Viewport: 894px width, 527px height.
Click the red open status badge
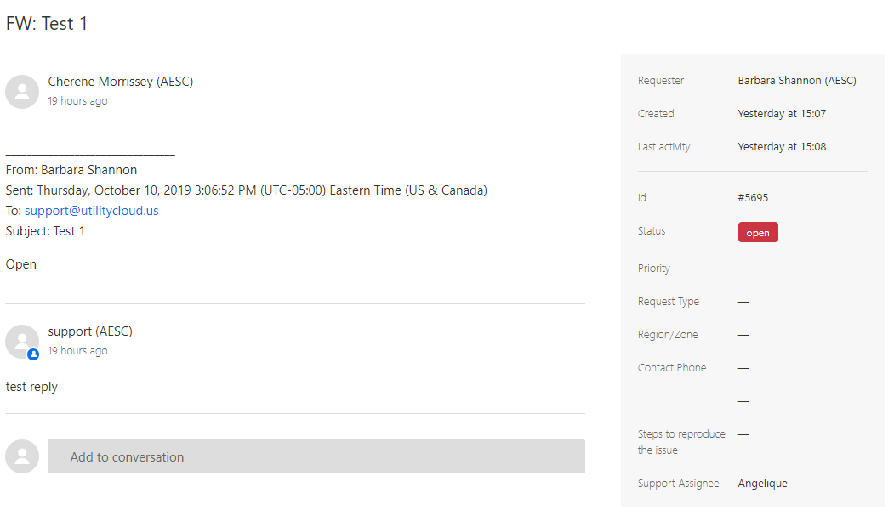pos(757,233)
